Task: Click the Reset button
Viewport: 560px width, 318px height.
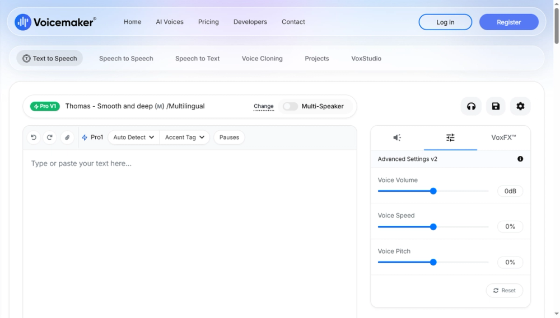Action: [x=505, y=291]
